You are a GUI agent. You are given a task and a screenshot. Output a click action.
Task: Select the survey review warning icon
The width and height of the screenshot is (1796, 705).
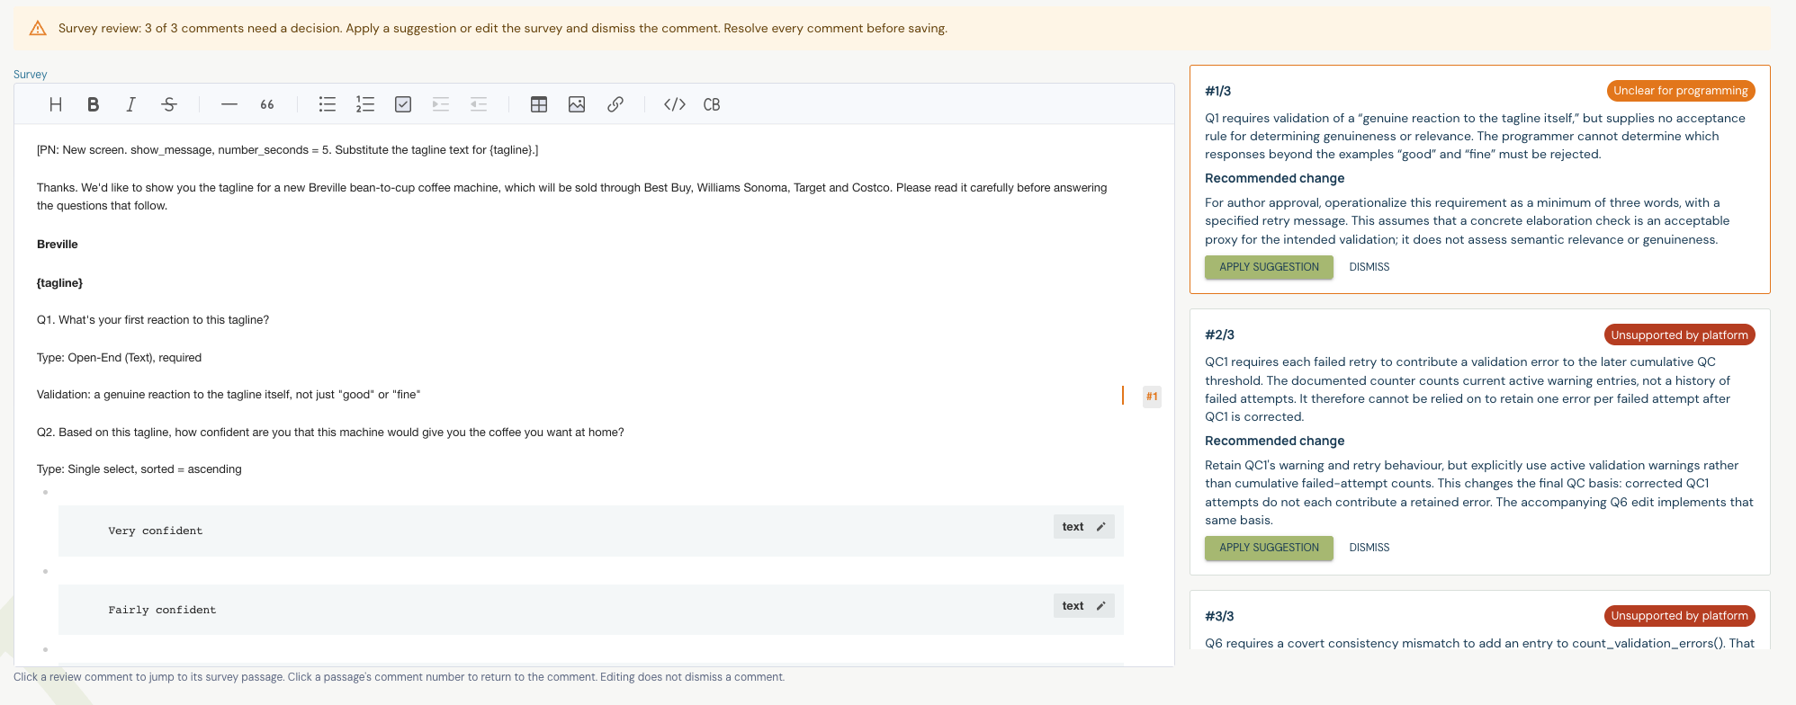pos(38,29)
